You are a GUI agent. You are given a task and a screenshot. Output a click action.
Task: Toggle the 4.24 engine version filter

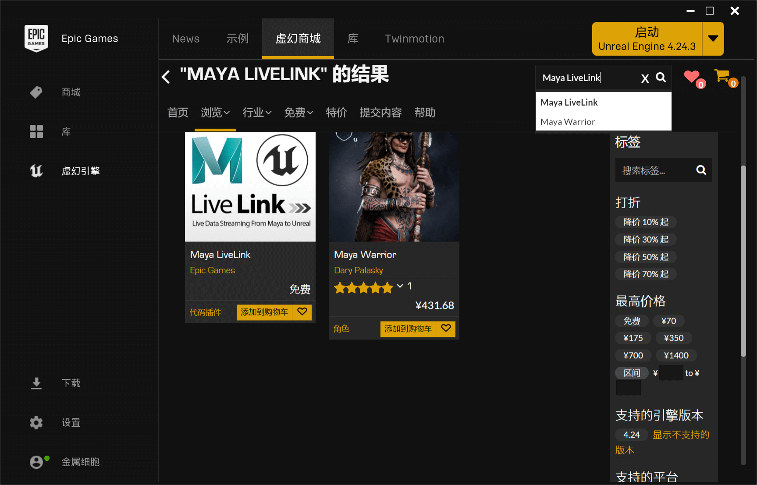(632, 435)
